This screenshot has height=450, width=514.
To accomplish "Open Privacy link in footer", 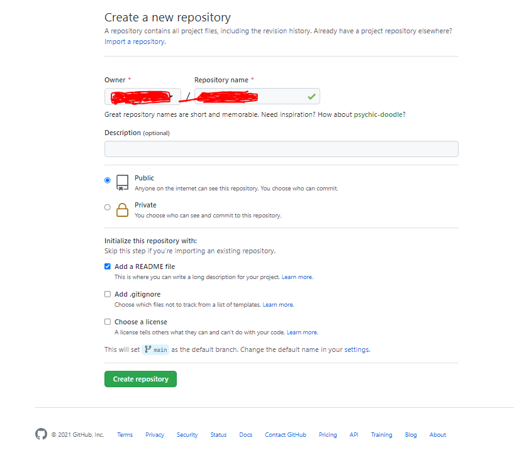I will 155,435.
